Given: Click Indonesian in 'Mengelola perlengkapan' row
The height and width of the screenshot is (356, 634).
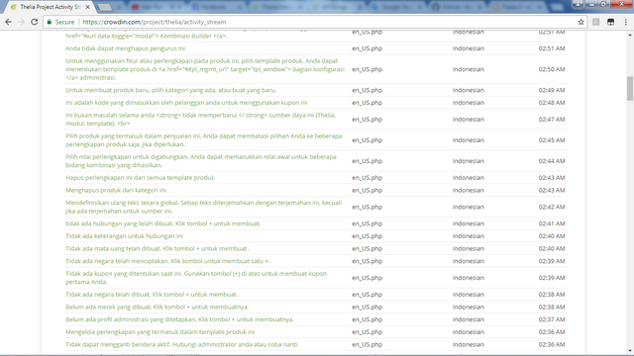Looking at the screenshot, I should (469, 332).
